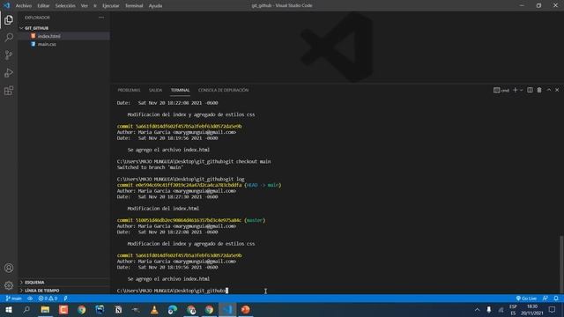Open the Ver menu
This screenshot has height=317, width=564.
85,6
